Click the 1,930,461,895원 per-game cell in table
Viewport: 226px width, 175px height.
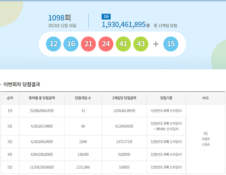(124, 111)
